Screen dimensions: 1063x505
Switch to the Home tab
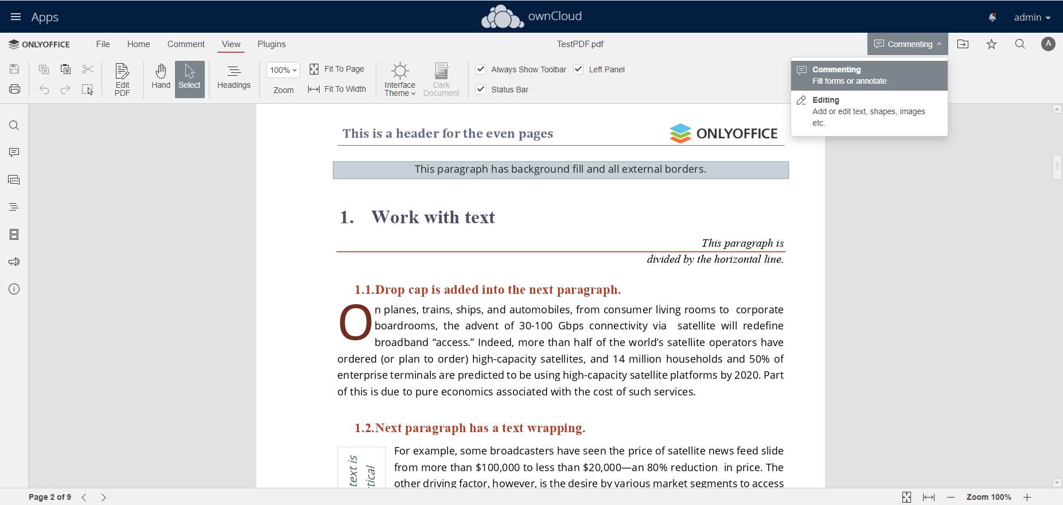click(x=139, y=44)
